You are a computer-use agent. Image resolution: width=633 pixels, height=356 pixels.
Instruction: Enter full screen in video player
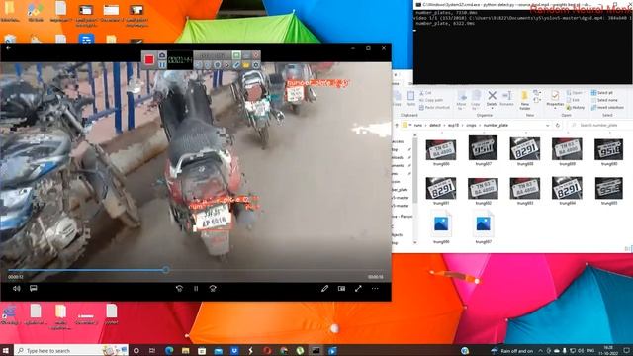358,288
